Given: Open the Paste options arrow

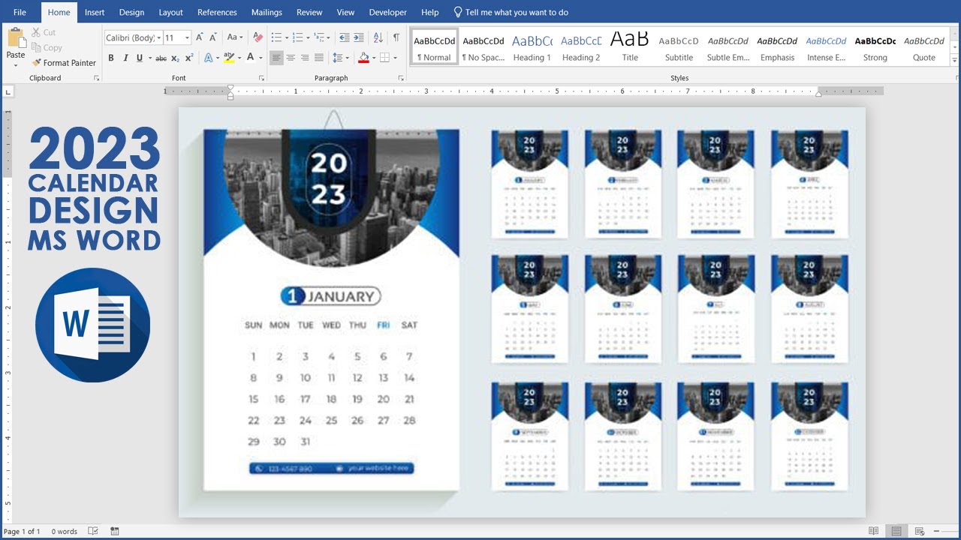Looking at the screenshot, I should click(16, 65).
